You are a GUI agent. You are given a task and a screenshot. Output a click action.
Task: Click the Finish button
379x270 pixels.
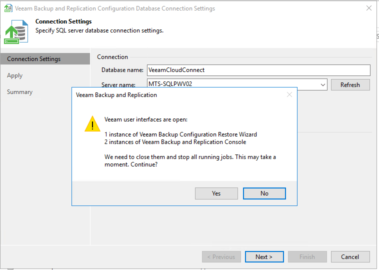coord(307,257)
